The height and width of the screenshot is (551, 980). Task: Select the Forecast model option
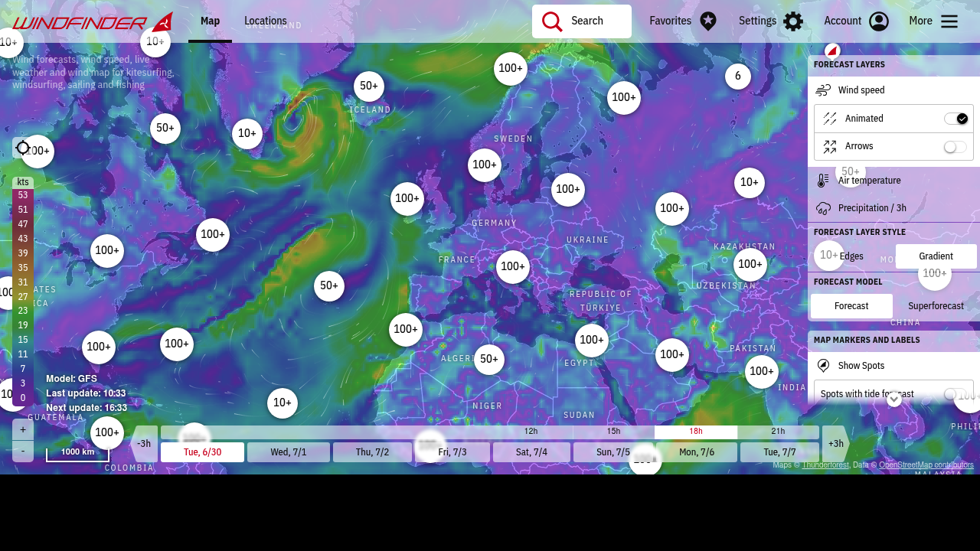click(x=851, y=306)
